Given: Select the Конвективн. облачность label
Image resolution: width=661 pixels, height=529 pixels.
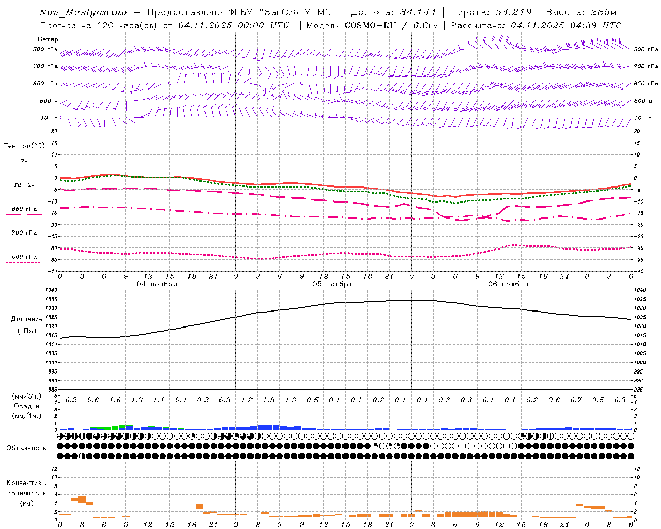Looking at the screenshot, I should pyautogui.click(x=26, y=488).
